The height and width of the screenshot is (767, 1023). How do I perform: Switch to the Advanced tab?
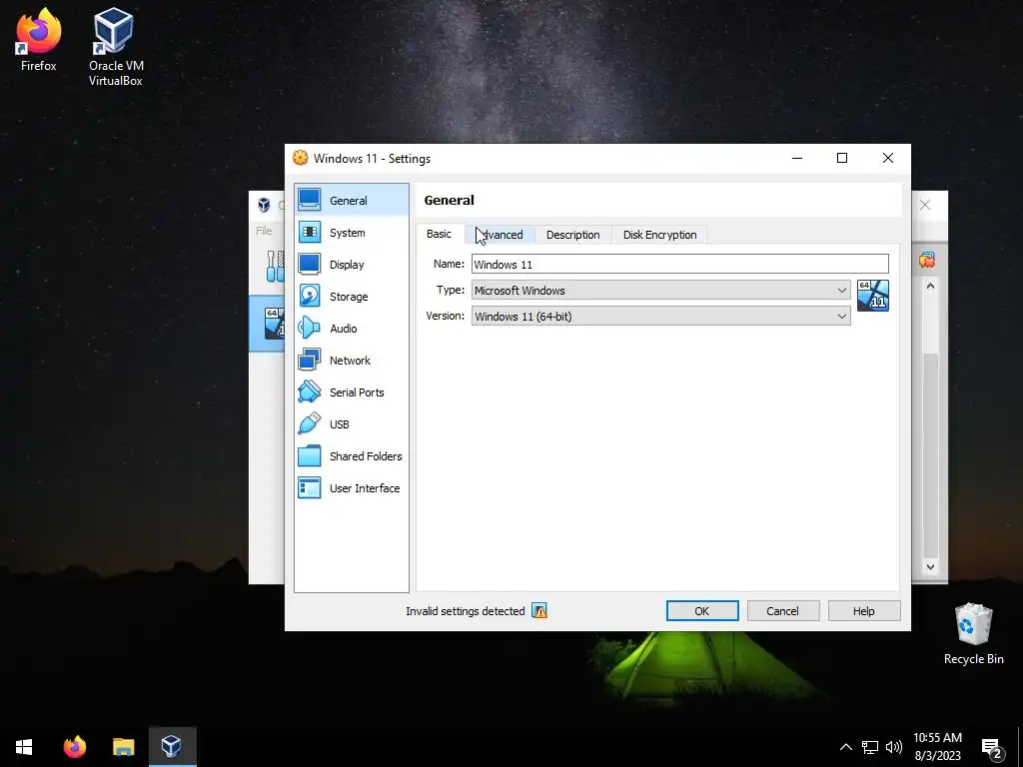pos(501,235)
